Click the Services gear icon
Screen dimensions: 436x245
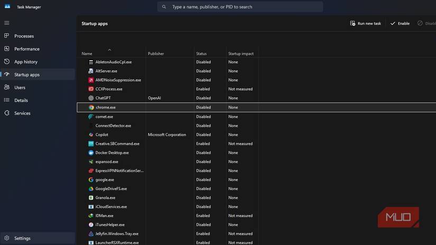point(7,113)
